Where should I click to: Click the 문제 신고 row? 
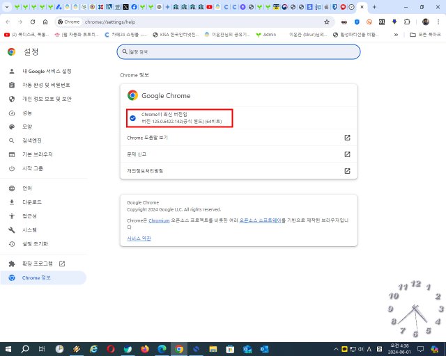238,154
